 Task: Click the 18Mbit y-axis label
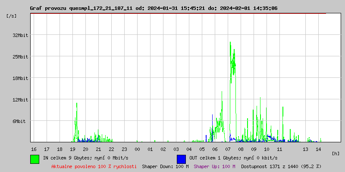20,78
